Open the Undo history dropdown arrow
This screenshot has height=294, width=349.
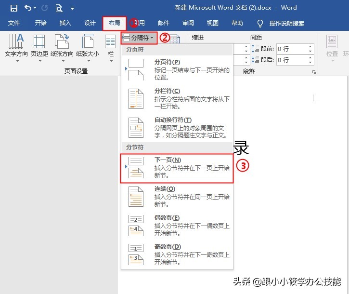click(35, 8)
